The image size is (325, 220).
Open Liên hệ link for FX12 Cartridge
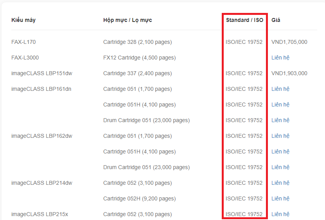point(280,58)
